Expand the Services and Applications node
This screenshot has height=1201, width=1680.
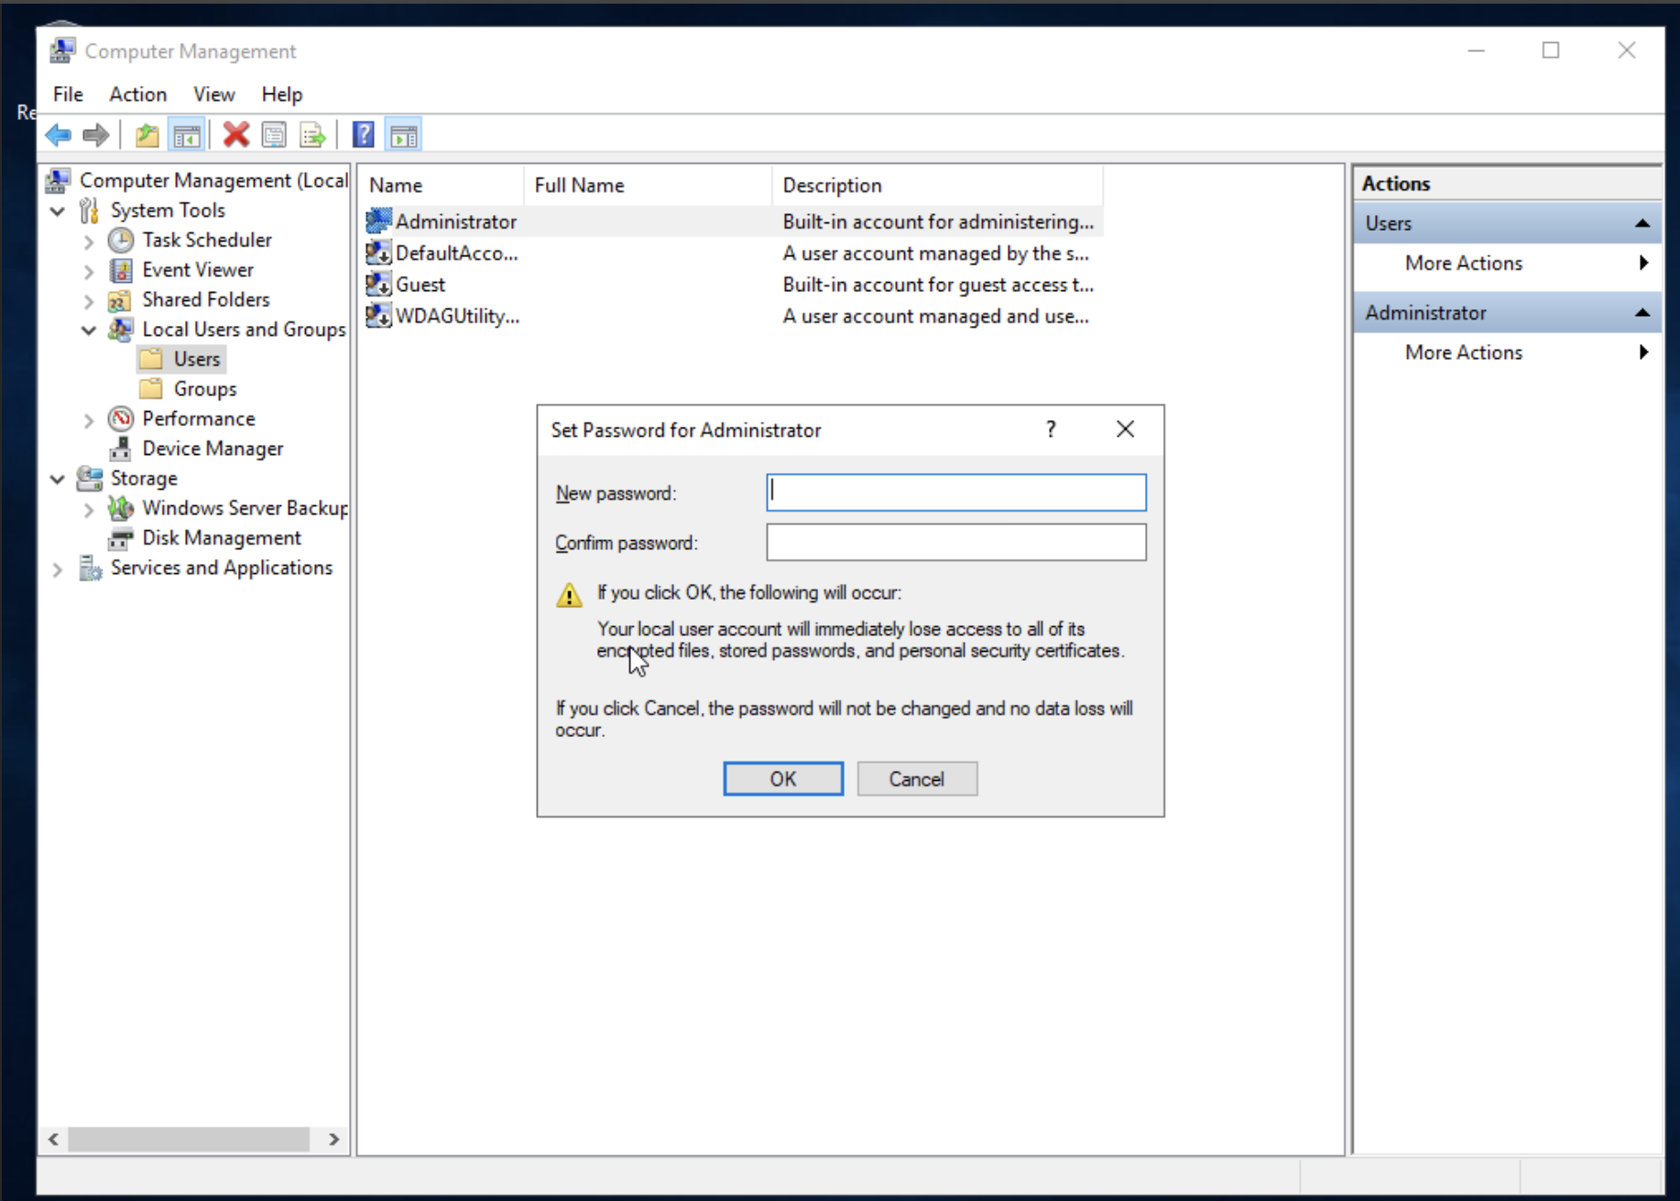(58, 569)
